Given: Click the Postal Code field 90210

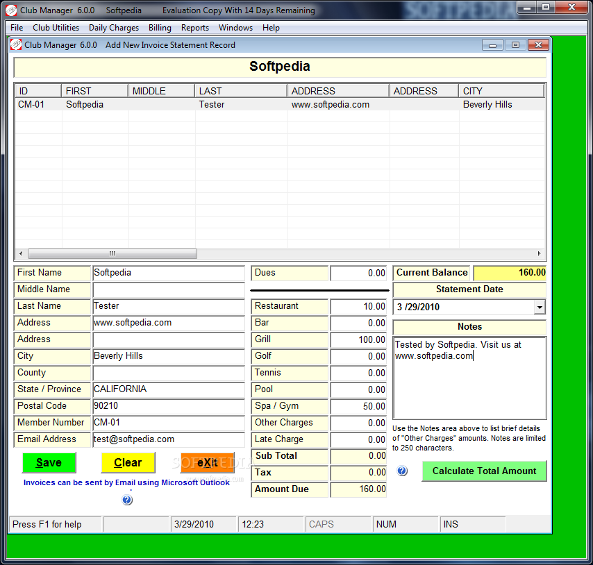Looking at the screenshot, I should (x=169, y=406).
